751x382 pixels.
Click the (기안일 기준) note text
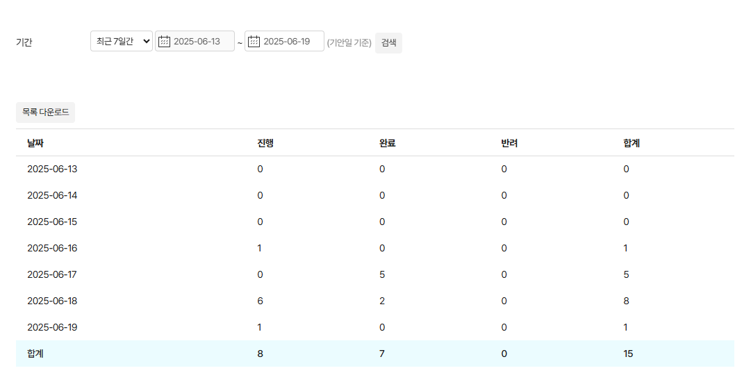tap(349, 43)
